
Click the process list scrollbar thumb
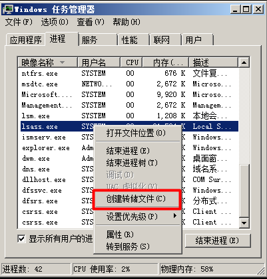click(x=244, y=191)
